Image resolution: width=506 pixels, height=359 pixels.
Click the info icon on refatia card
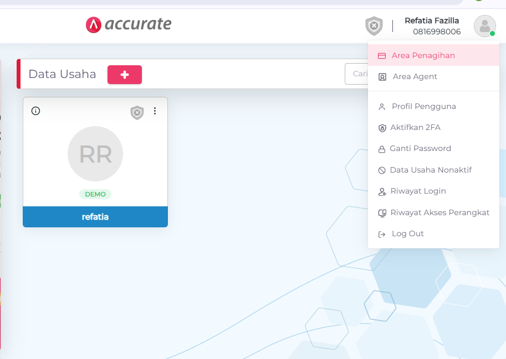coord(35,111)
